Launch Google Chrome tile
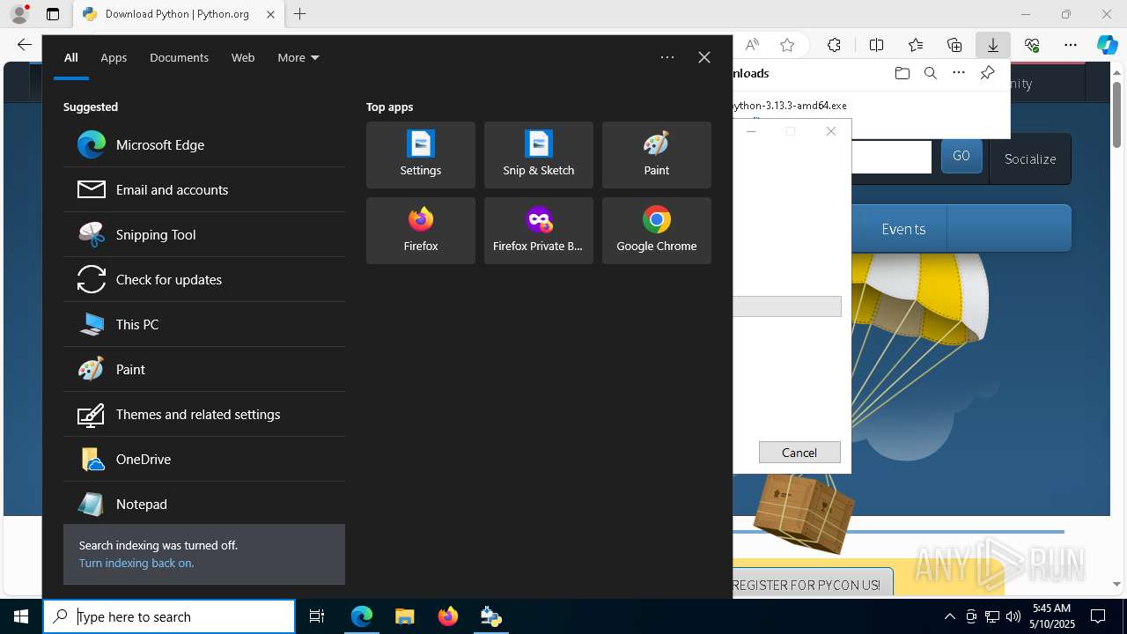 pos(657,231)
